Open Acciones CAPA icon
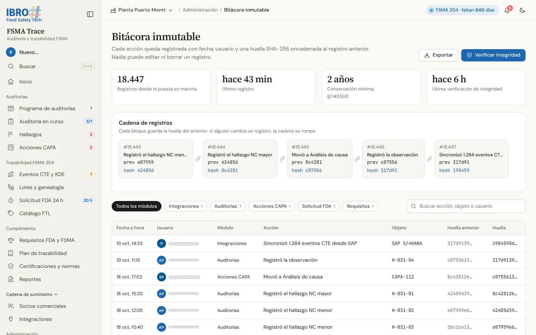The image size is (536, 335). point(11,147)
